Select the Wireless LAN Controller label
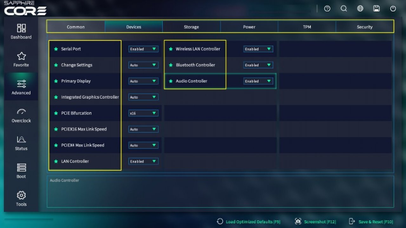 tap(198, 49)
